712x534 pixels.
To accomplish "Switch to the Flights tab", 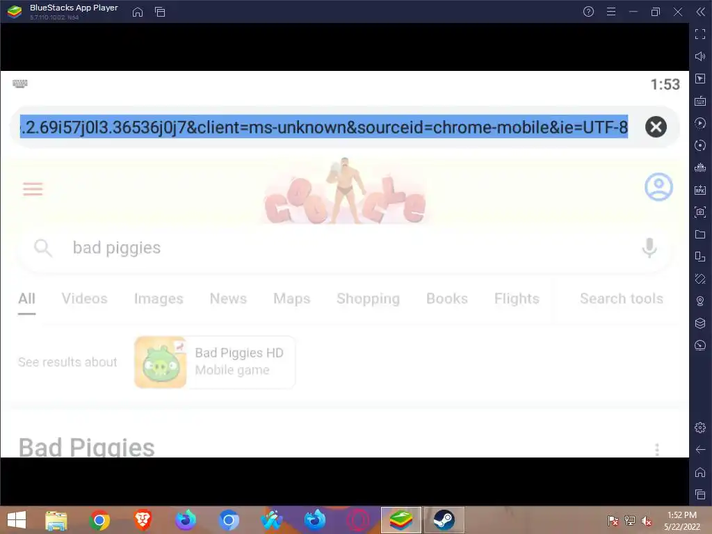I will (517, 298).
